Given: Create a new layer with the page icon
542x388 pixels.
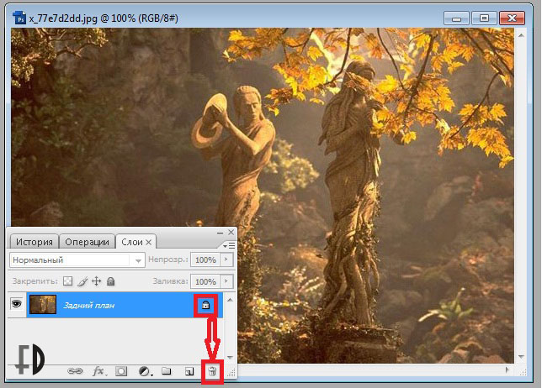Looking at the screenshot, I should 190,371.
